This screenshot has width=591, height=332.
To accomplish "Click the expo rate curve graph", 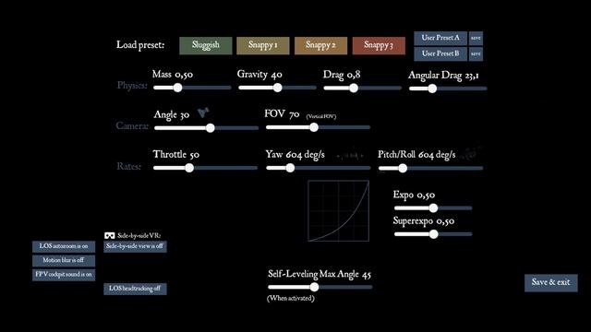I will coord(339,211).
